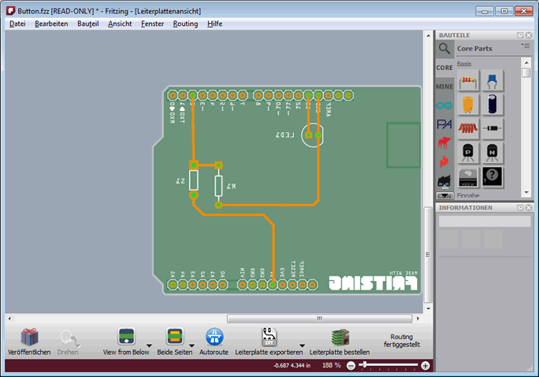Click the Veröffentlichen gift icon
539x377 pixels.
pyautogui.click(x=29, y=337)
